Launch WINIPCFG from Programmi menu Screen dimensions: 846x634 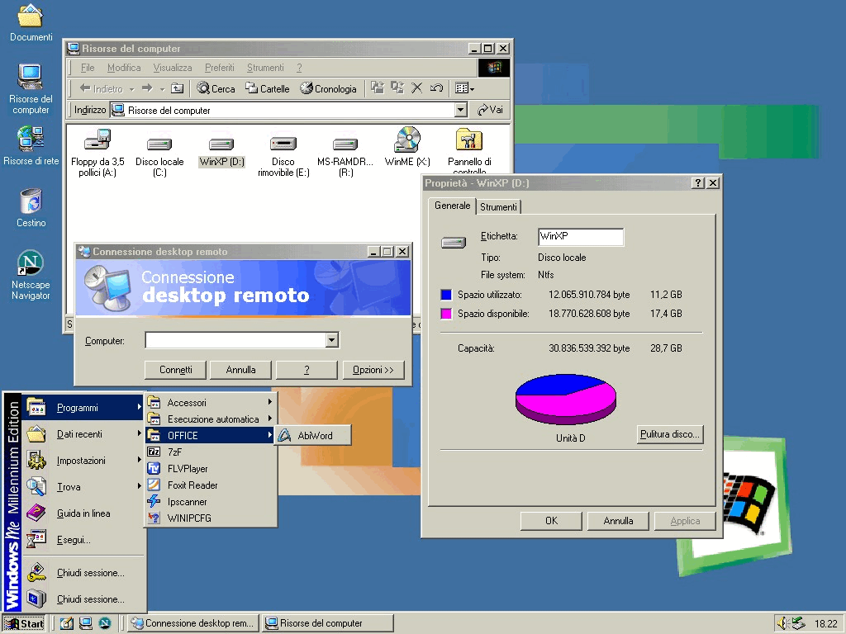coord(211,518)
